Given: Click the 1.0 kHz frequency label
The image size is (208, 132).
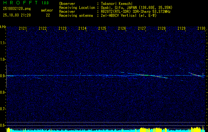Looking at the screenshot, I should tap(3, 59).
